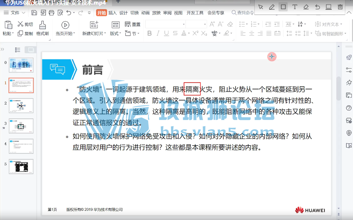Open the font name combo box
Screen dimensions: 353x220
(x=166, y=24)
